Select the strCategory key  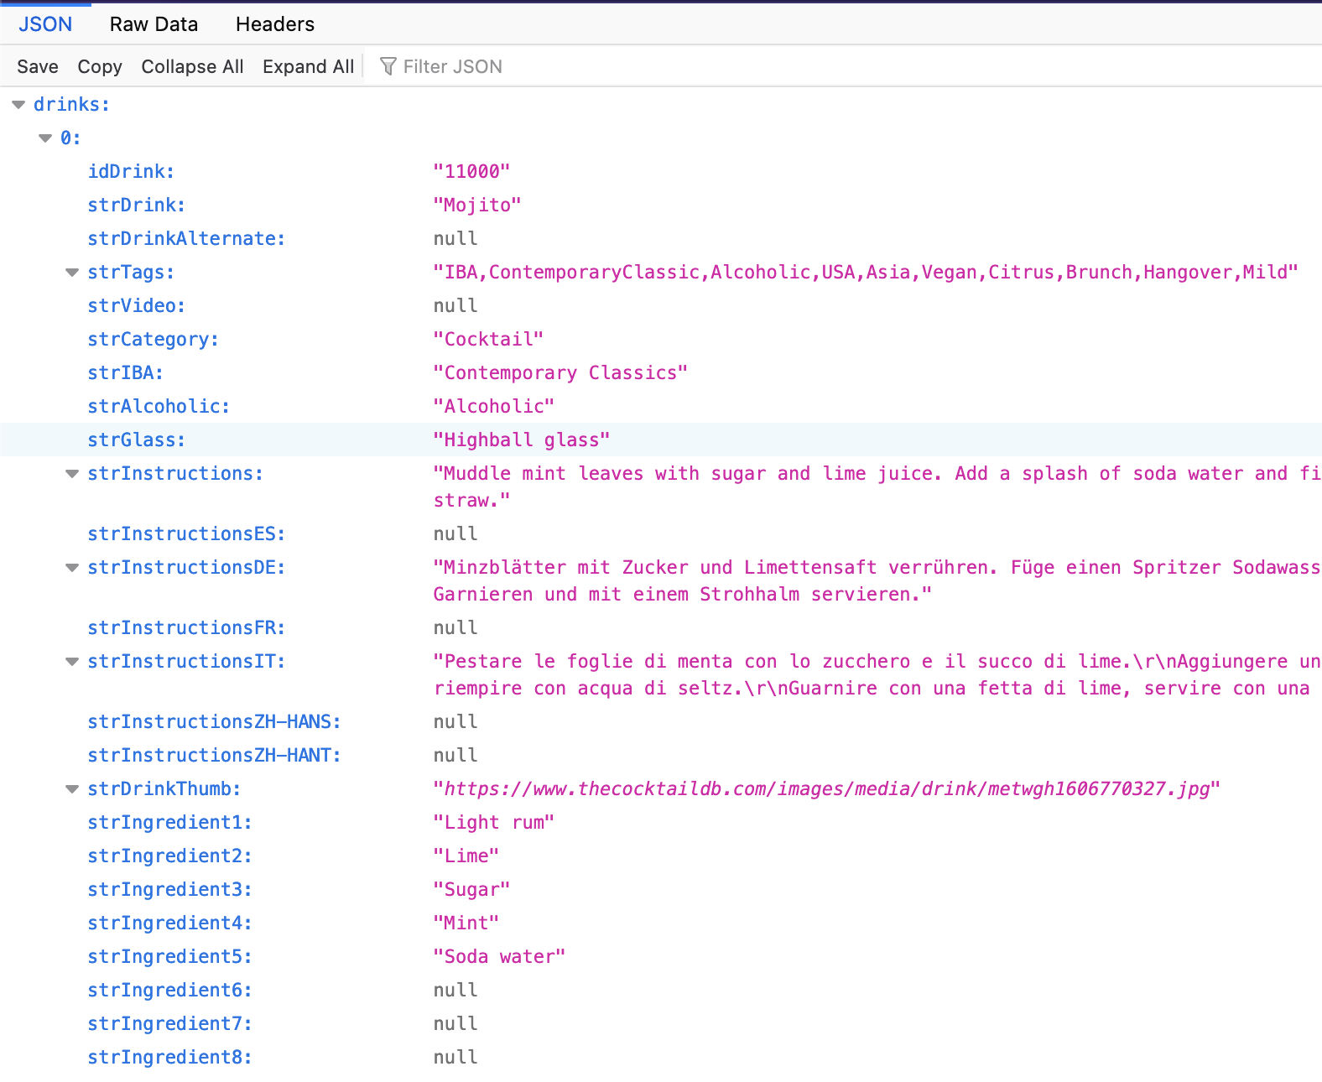[154, 339]
